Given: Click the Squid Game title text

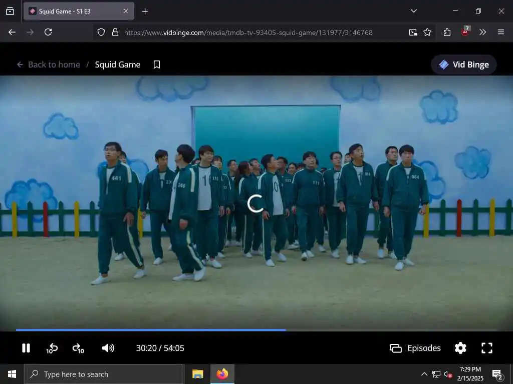Looking at the screenshot, I should pyautogui.click(x=118, y=64).
